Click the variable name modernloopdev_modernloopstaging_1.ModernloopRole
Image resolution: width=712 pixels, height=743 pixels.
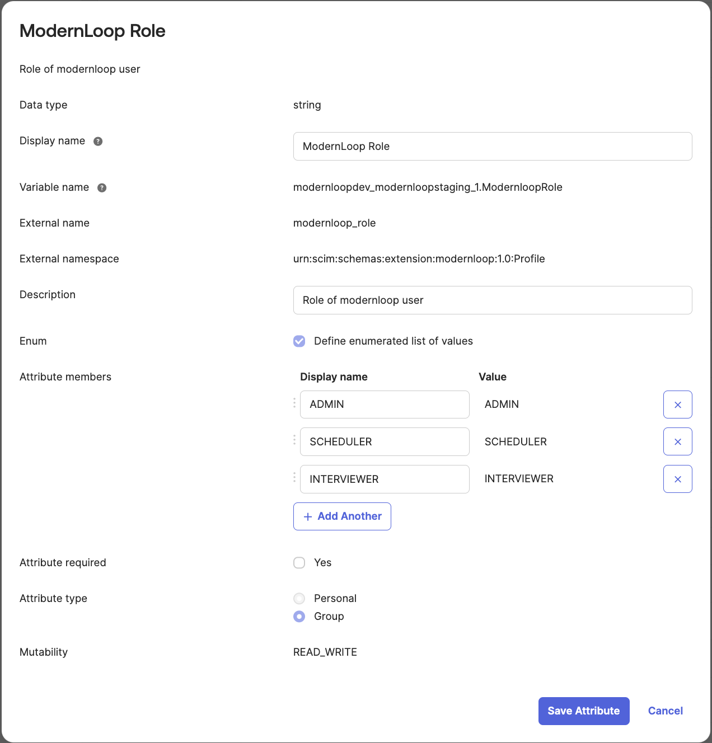tap(428, 187)
